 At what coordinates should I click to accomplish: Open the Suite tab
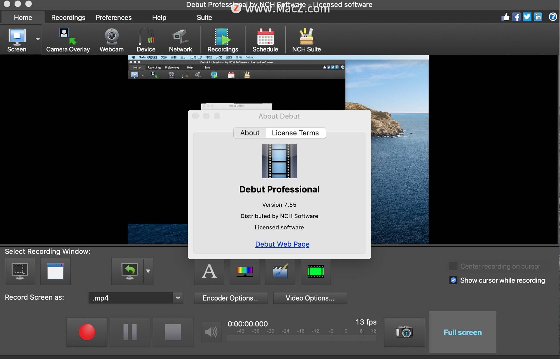204,18
